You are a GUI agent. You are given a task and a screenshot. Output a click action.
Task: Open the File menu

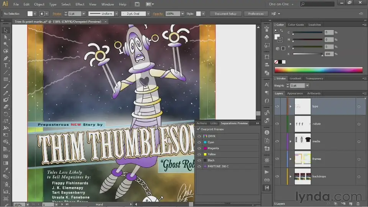click(16, 4)
